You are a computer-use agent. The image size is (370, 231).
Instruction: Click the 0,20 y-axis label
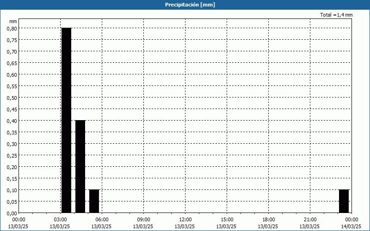point(12,167)
